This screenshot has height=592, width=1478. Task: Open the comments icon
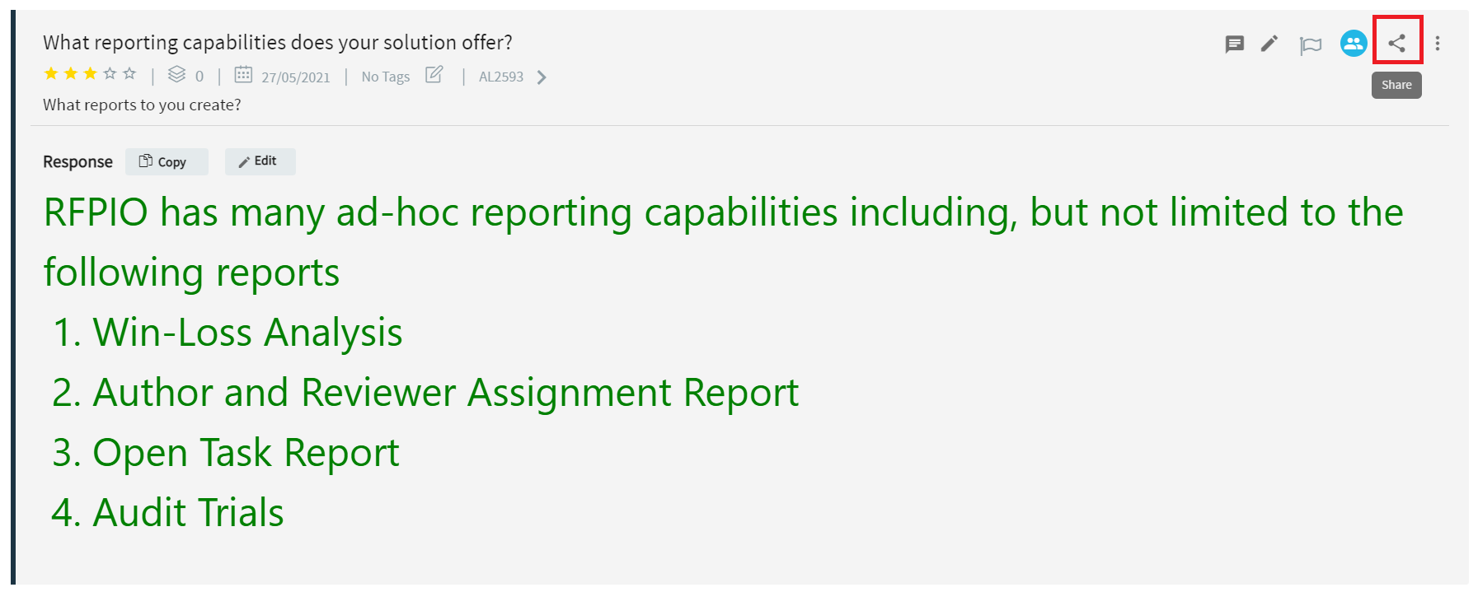click(x=1234, y=44)
